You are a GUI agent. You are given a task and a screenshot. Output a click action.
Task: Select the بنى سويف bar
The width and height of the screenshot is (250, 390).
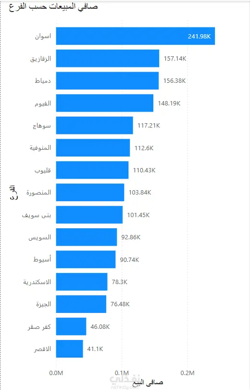pos(89,215)
